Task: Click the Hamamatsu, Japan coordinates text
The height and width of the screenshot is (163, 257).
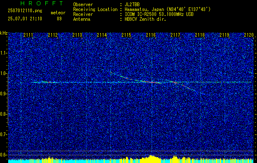Action: [168, 9]
